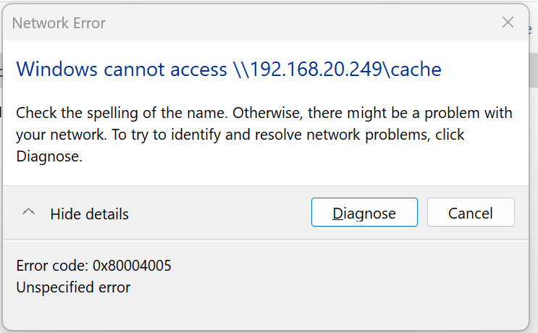Click the Unspecified error text
The width and height of the screenshot is (538, 333).
point(73,287)
